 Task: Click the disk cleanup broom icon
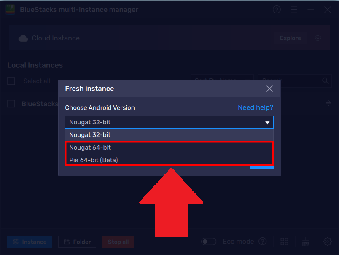[306, 242]
